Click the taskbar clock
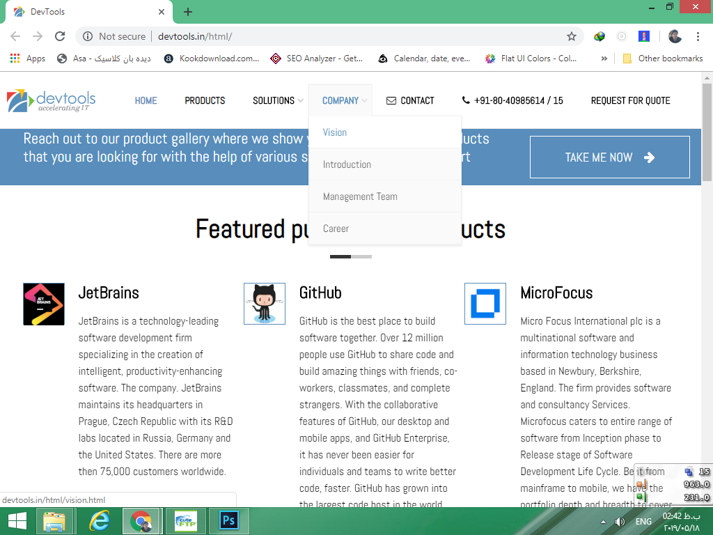The height and width of the screenshot is (535, 713). [681, 522]
